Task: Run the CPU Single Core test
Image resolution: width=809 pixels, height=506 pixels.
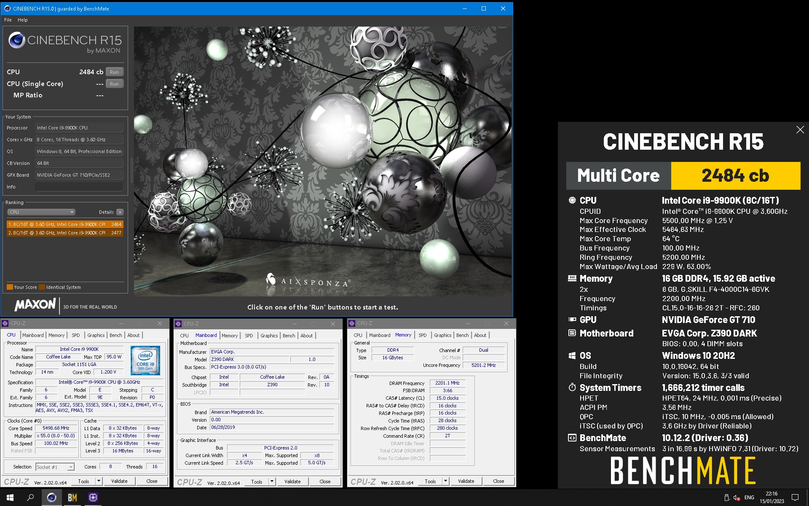Action: pyautogui.click(x=115, y=84)
